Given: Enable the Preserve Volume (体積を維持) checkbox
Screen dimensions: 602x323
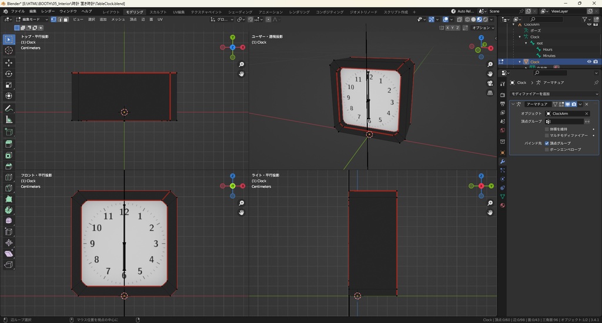Looking at the screenshot, I should (x=547, y=129).
